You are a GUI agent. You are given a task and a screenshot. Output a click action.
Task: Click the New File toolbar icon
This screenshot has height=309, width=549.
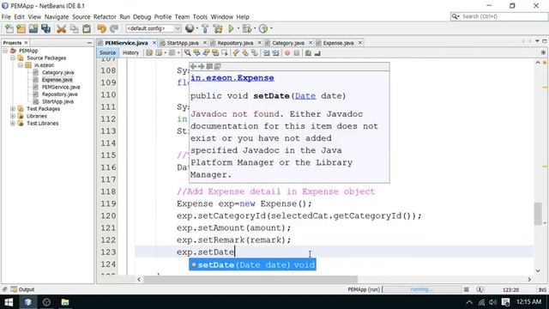click(9, 28)
